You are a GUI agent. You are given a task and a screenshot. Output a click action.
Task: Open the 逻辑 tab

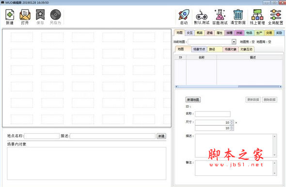click(209, 33)
